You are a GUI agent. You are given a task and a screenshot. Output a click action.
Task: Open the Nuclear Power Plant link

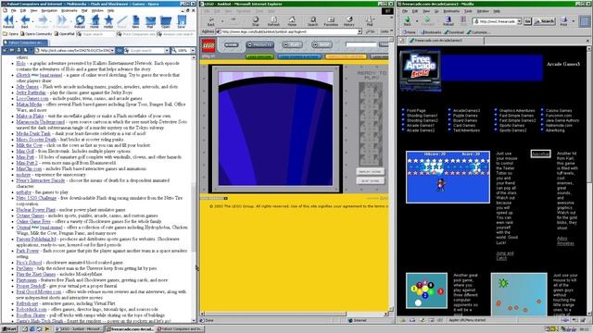[36, 210]
